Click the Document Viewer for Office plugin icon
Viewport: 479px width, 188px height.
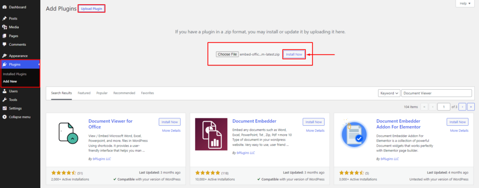[67, 134]
